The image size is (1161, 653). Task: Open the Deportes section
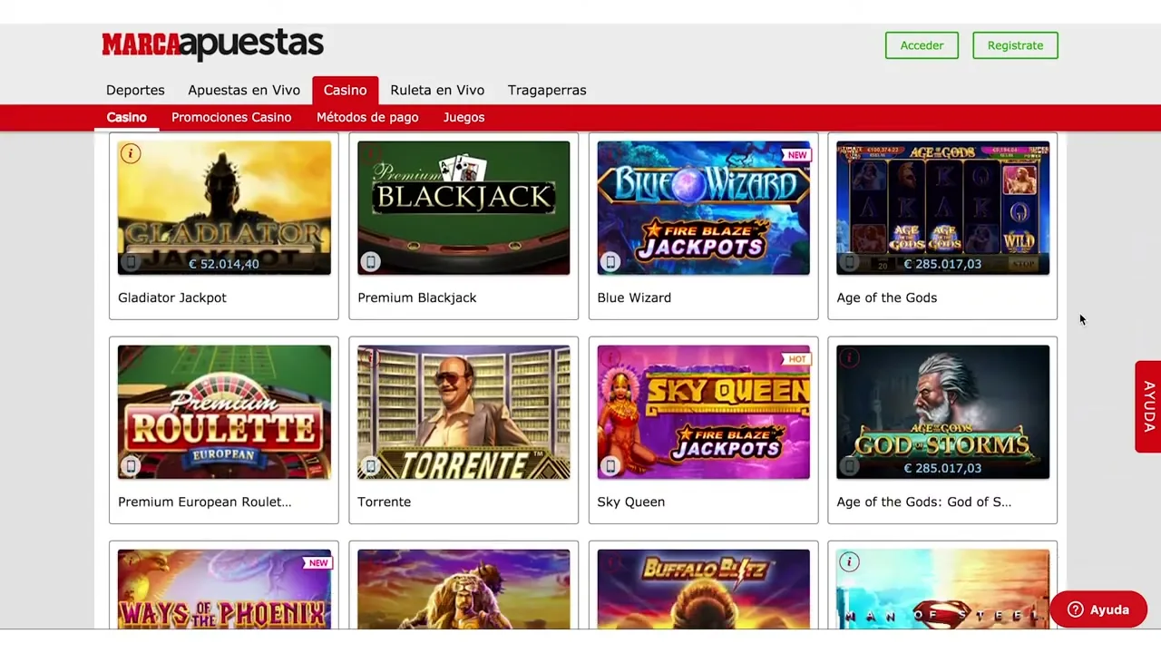(x=135, y=90)
